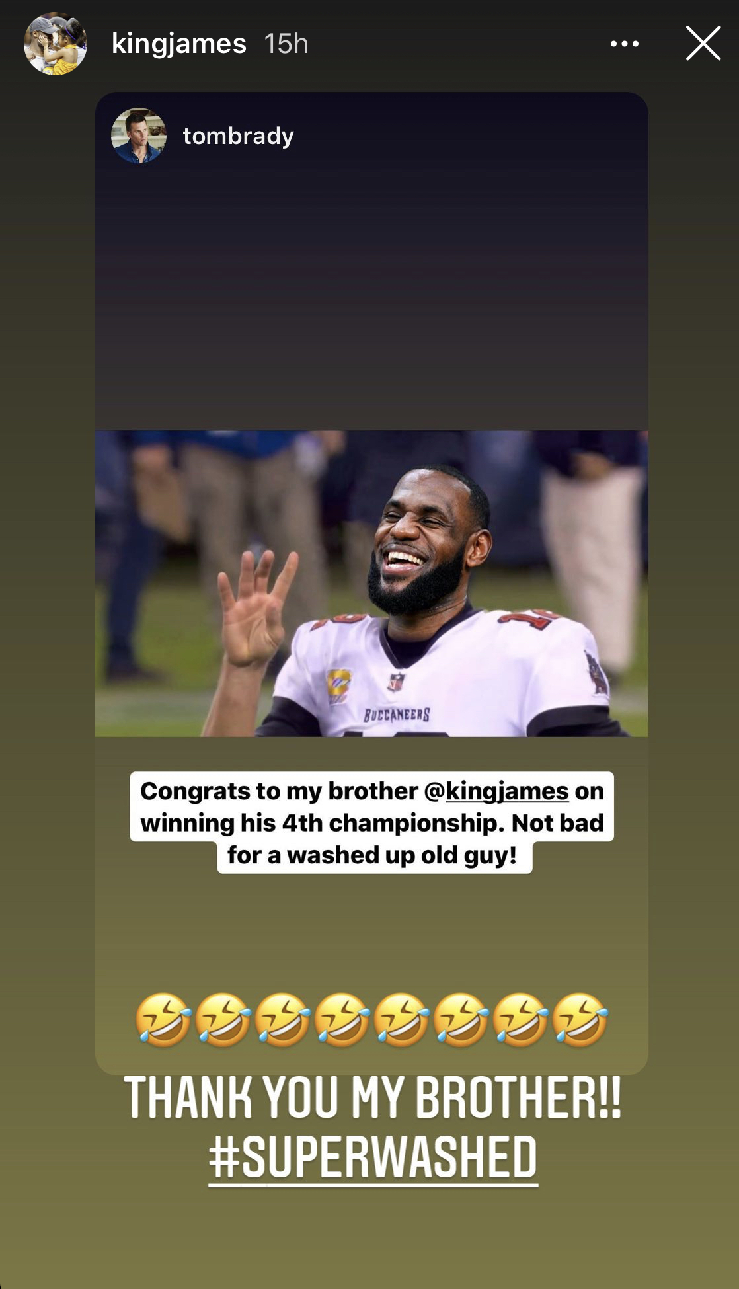
Task: Tap the first laughing emoji
Action: pyautogui.click(x=163, y=1019)
